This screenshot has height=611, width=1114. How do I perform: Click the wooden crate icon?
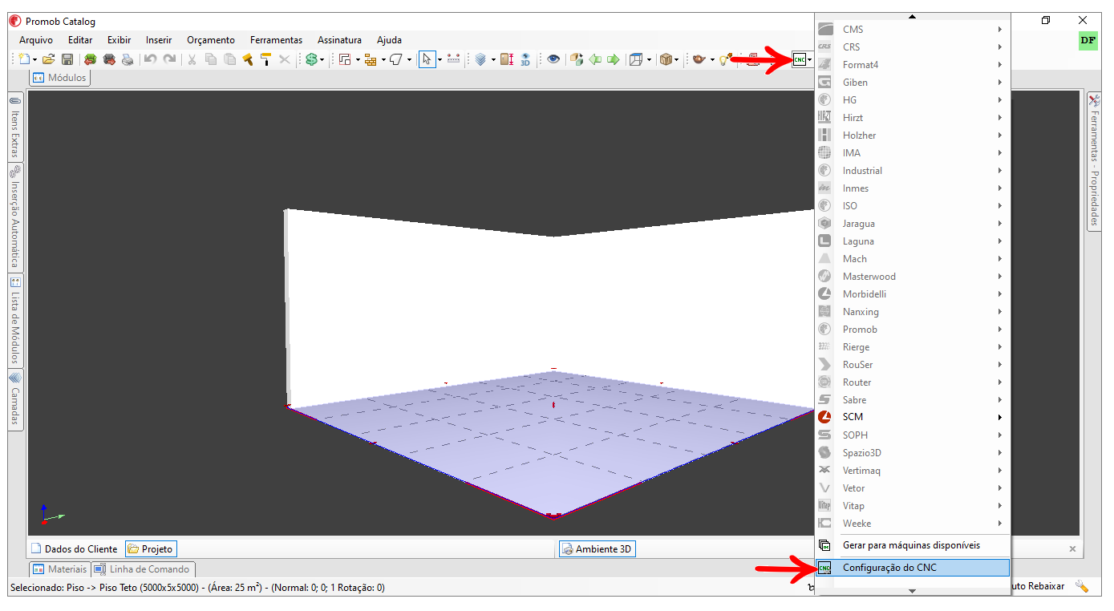(x=666, y=59)
